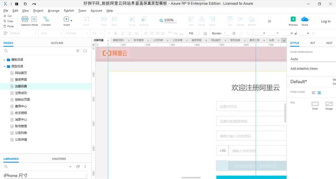This screenshot has width=336, height=179.
Task: Select page align center option
Action: click(319, 93)
